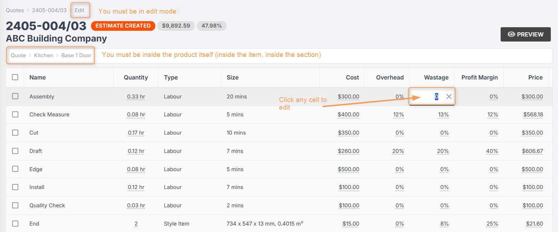The height and width of the screenshot is (232, 558).
Task: Tick the select-all checkbox in table header
Action: click(x=15, y=77)
